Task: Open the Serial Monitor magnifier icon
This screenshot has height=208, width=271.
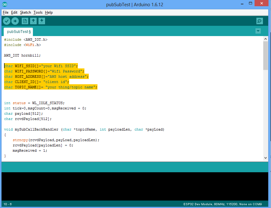Action: click(260, 21)
